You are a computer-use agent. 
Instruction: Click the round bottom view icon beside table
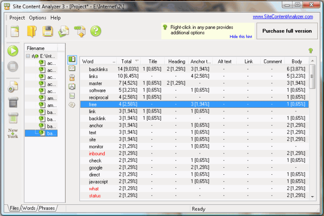pos(72,105)
